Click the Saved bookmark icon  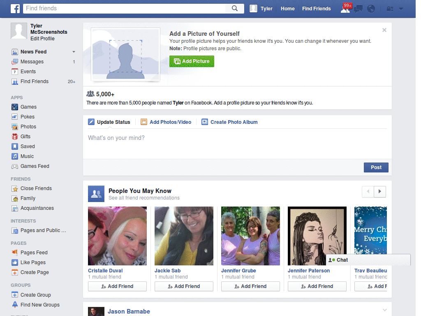pyautogui.click(x=15, y=146)
